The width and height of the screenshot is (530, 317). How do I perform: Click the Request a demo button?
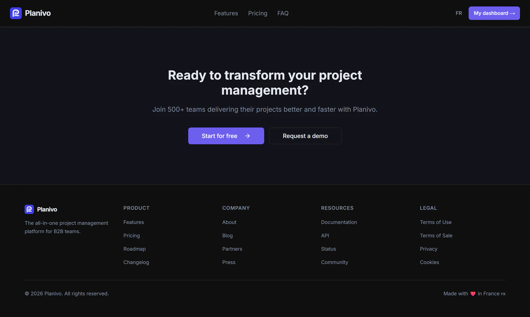[305, 136]
